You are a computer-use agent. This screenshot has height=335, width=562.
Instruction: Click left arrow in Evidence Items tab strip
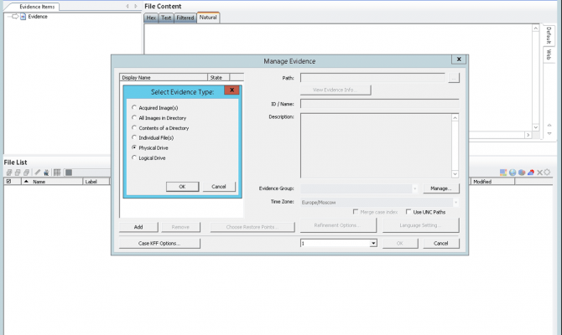tap(127, 6)
